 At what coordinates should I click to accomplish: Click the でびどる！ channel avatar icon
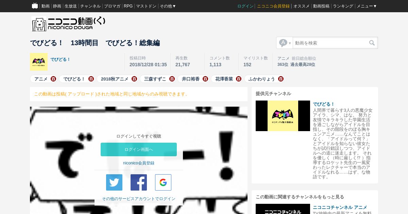(39, 62)
